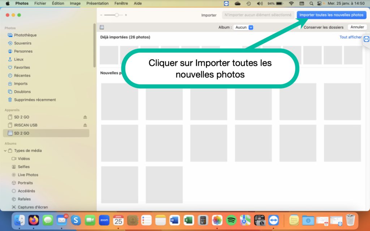This screenshot has width=370, height=231.
Task: Click the thumbnail zoom slider knob
Action: click(x=116, y=15)
